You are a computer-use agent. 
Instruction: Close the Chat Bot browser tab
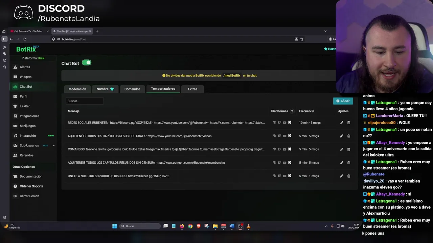[x=90, y=31]
